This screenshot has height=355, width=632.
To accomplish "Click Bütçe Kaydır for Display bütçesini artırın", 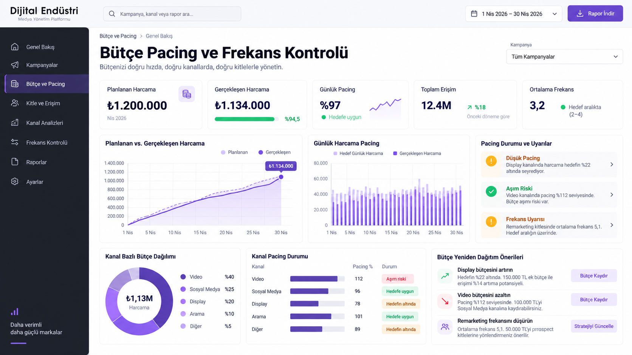I will pyautogui.click(x=594, y=276).
